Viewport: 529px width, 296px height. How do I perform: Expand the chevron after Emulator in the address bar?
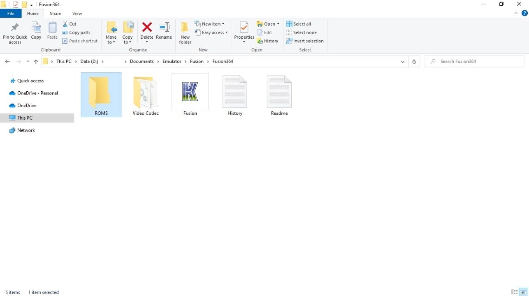tap(186, 62)
